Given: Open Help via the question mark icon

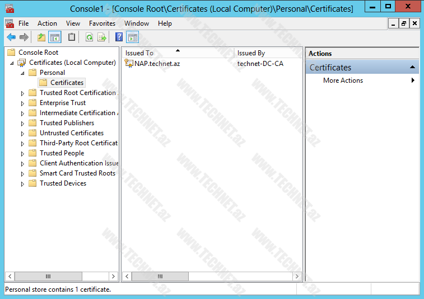Looking at the screenshot, I should click(x=119, y=37).
